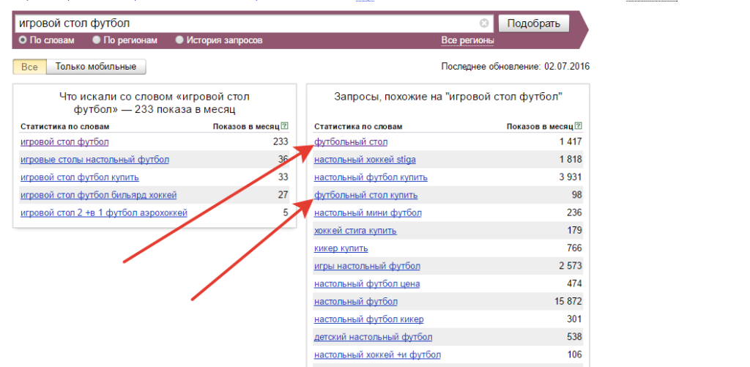Click the игровой стол футбол купить link
750x367 pixels.
tap(79, 177)
